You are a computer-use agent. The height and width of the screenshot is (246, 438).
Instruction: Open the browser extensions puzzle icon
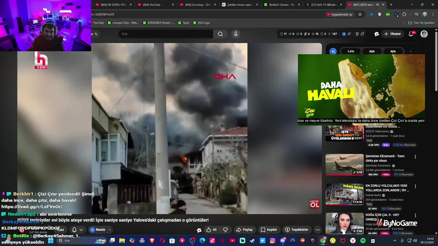click(404, 14)
